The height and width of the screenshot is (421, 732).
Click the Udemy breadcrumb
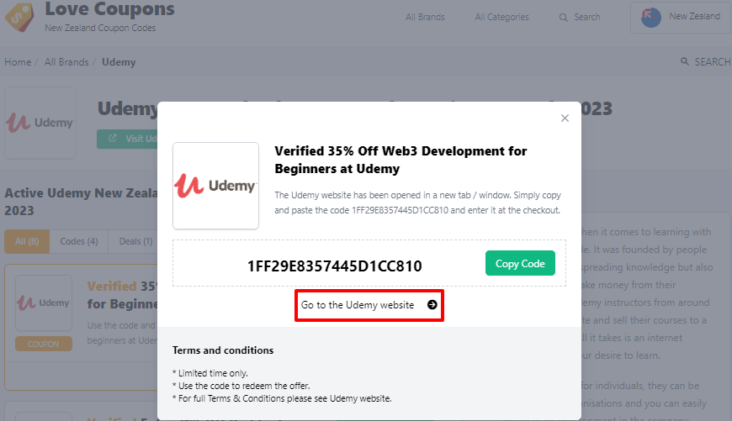[119, 62]
